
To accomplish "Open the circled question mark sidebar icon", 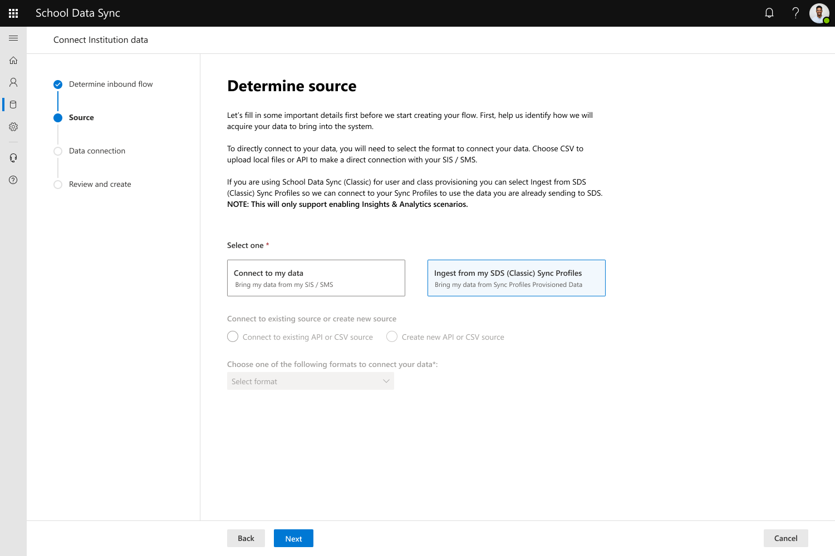I will coord(13,180).
